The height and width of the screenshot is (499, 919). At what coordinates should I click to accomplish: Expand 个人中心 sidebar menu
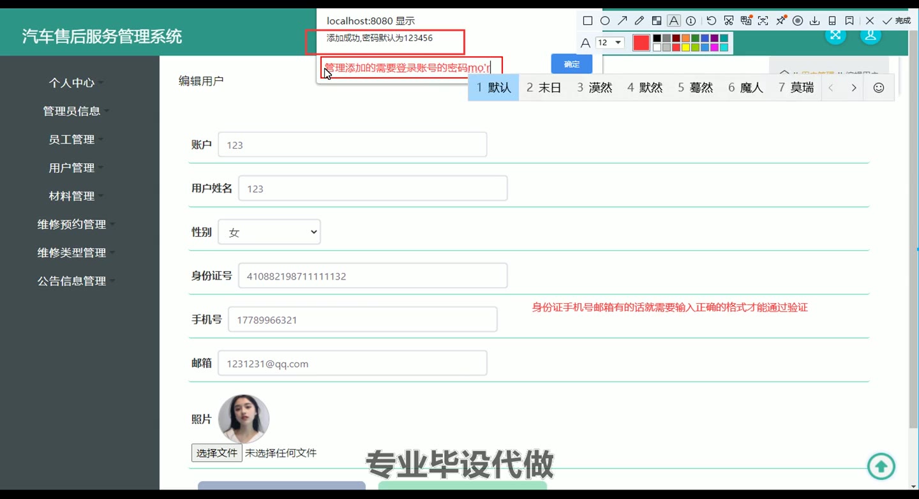tap(75, 83)
